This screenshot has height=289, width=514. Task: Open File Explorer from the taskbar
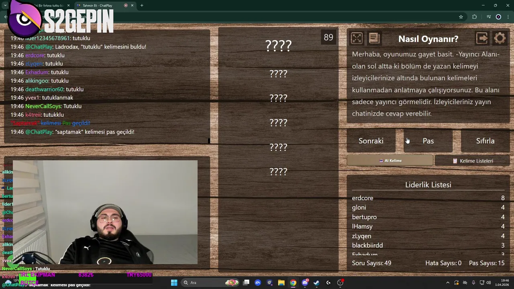(281, 283)
